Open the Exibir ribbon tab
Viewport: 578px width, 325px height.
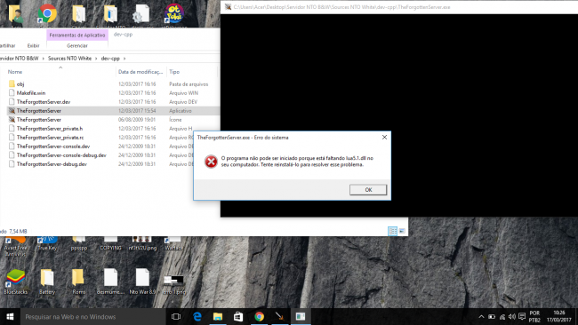click(33, 45)
